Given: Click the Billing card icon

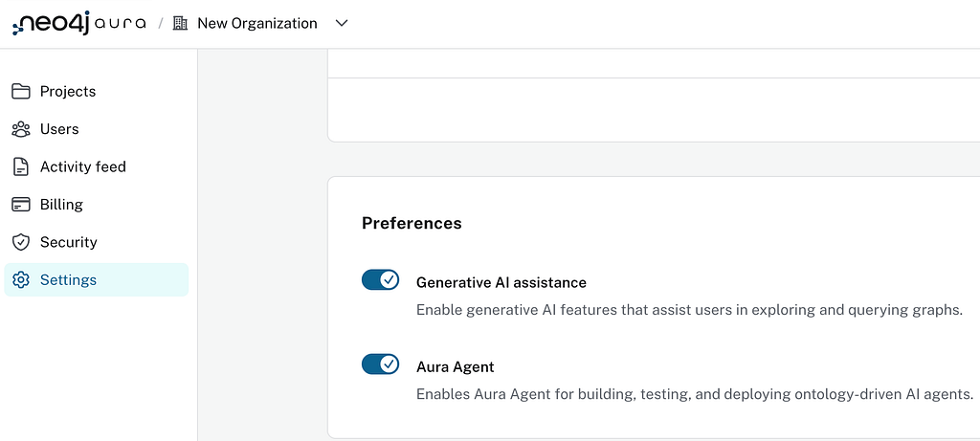Looking at the screenshot, I should pos(21,205).
